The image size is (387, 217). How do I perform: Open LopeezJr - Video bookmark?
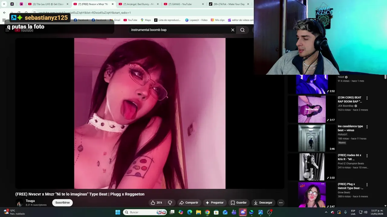pyautogui.click(x=196, y=20)
